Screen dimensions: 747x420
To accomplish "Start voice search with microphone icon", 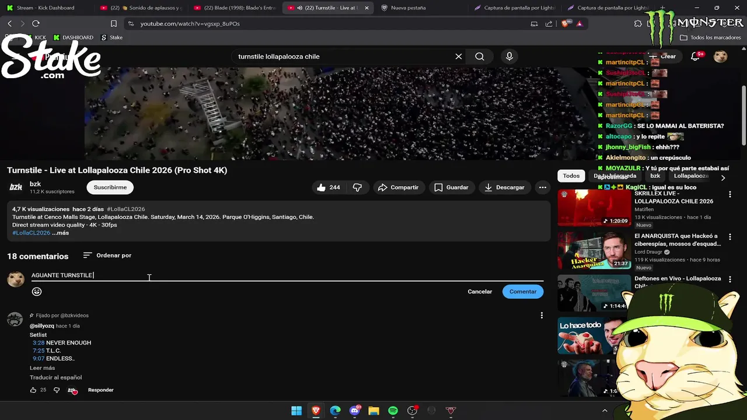I will tap(509, 57).
